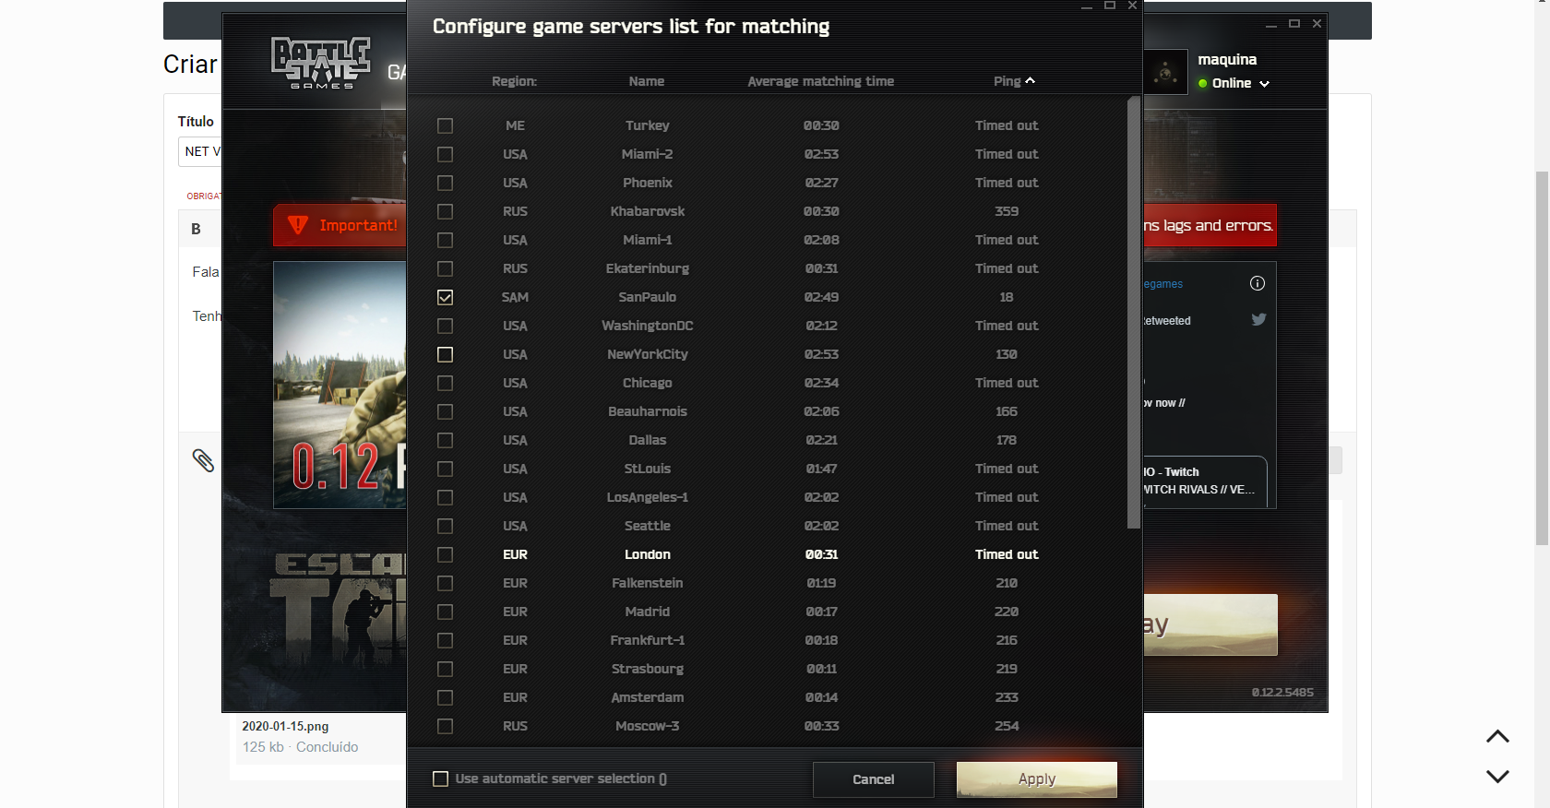Sort by Average matching time header
The height and width of the screenshot is (808, 1550).
click(x=820, y=81)
